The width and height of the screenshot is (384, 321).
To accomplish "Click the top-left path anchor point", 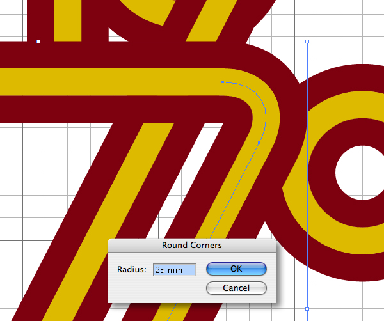I will [x=38, y=42].
